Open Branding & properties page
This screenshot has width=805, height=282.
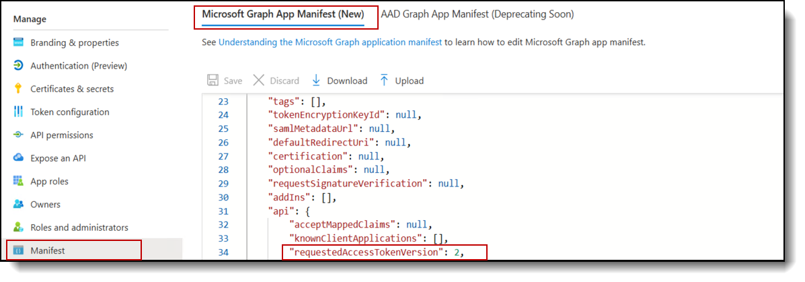coord(75,42)
